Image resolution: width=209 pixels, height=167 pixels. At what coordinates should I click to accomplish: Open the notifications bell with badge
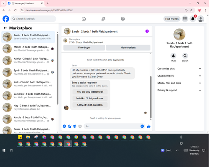pyautogui.click(x=193, y=19)
